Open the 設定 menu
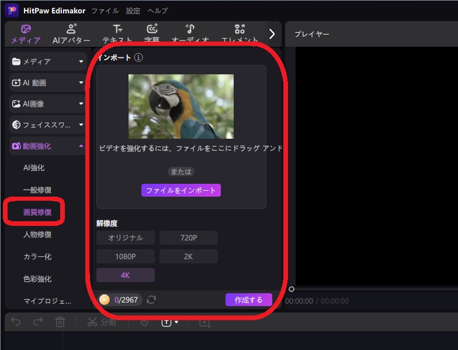458x350 pixels. (x=133, y=11)
